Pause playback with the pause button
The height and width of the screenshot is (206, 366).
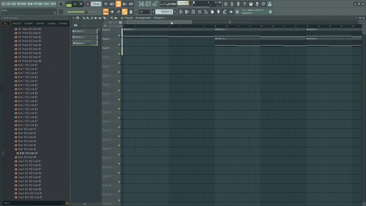pyautogui.click(x=75, y=4)
